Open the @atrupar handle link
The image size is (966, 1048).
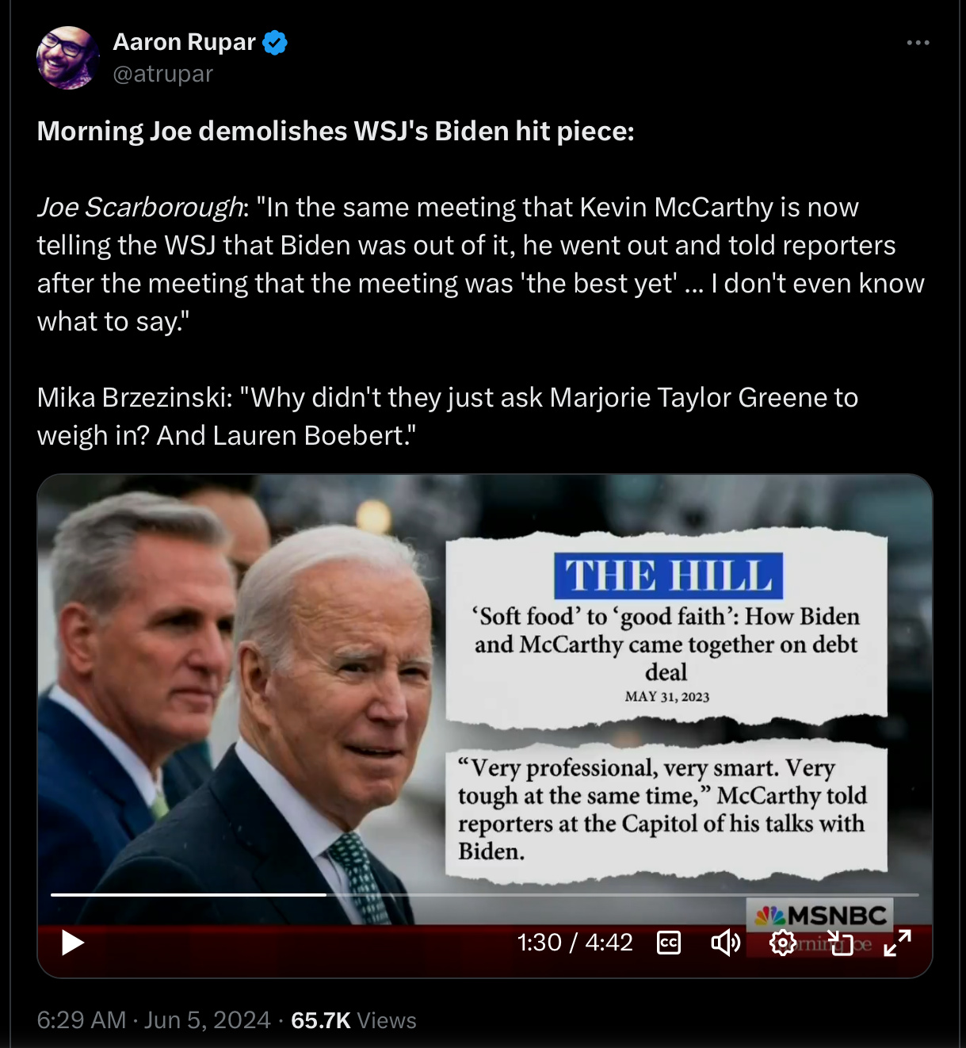[163, 74]
